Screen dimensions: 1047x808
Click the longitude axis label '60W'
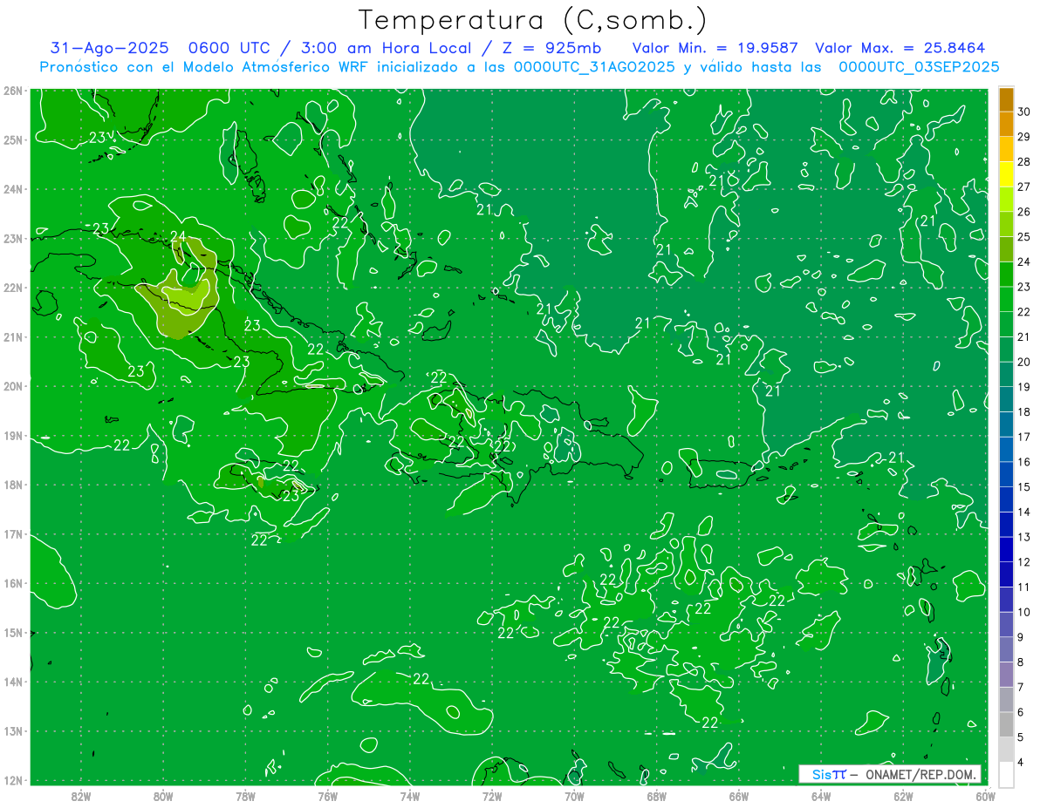point(985,796)
